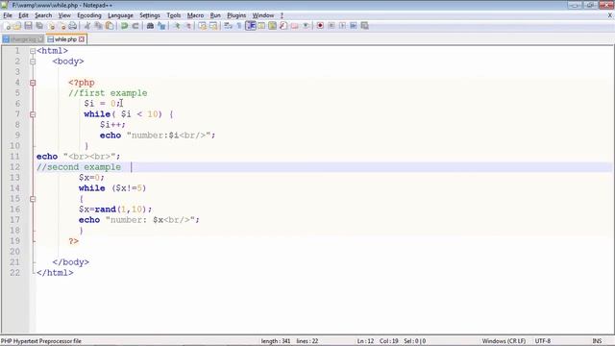Image resolution: width=615 pixels, height=346 pixels.
Task: Open the User Defined Language icon
Action: 261,26
